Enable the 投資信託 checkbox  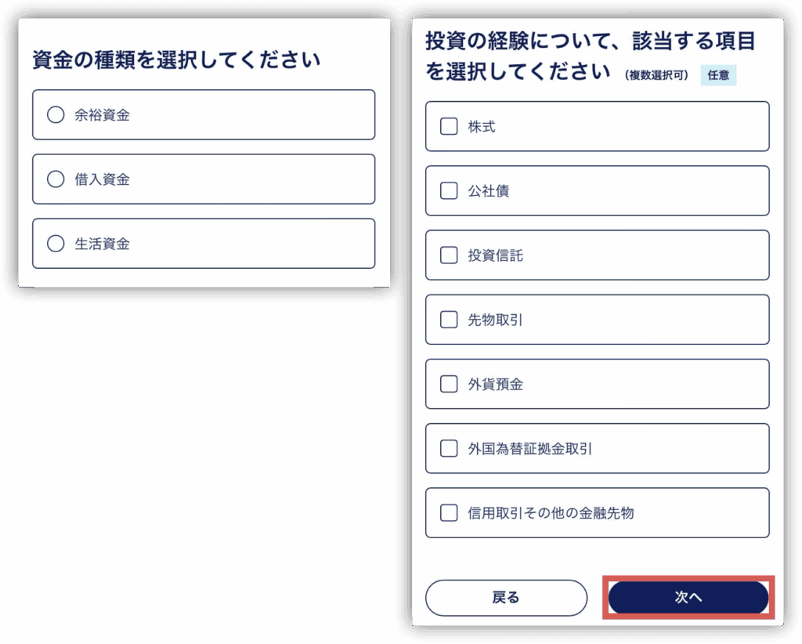tap(449, 255)
